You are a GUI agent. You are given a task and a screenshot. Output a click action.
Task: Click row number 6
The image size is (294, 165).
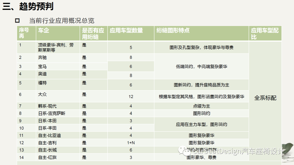pos(20,94)
